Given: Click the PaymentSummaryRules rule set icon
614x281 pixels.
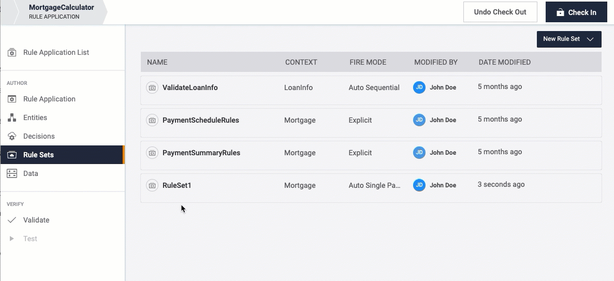Looking at the screenshot, I should [x=152, y=153].
